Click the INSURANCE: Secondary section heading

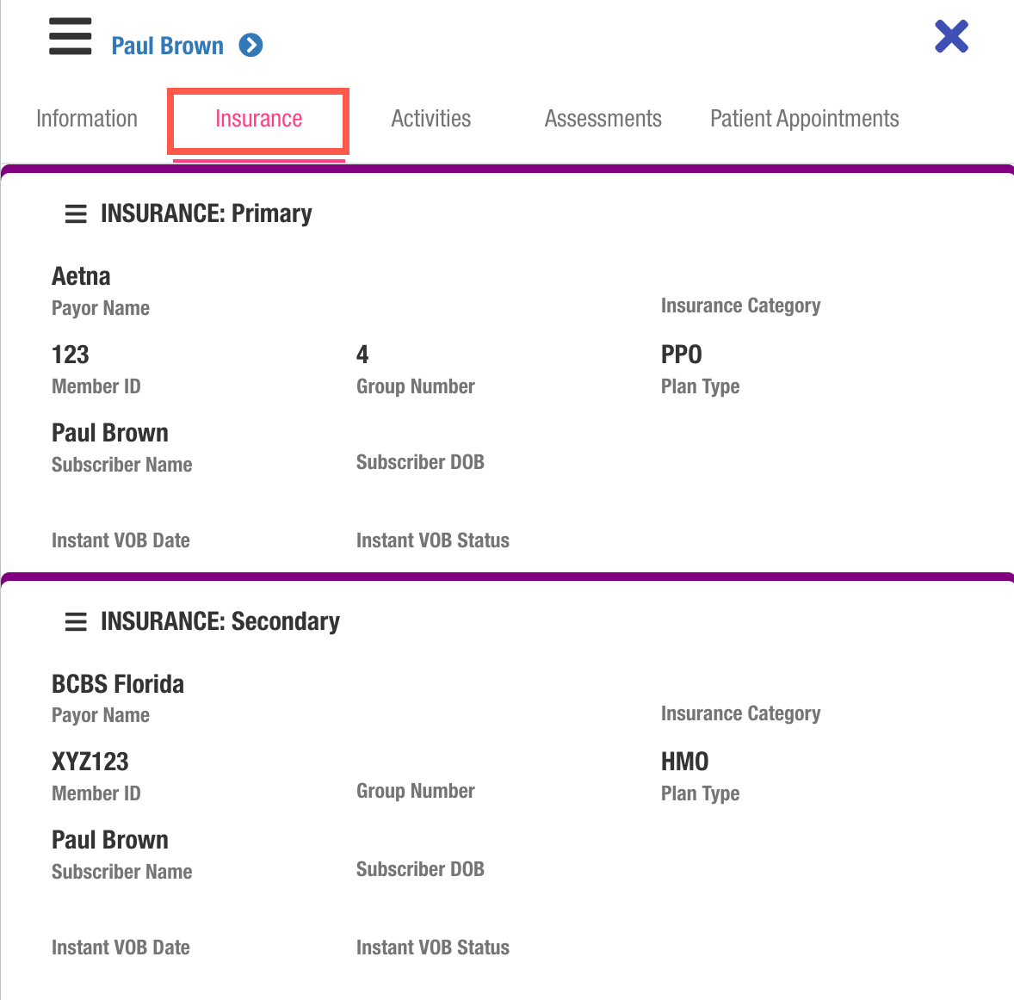219,621
